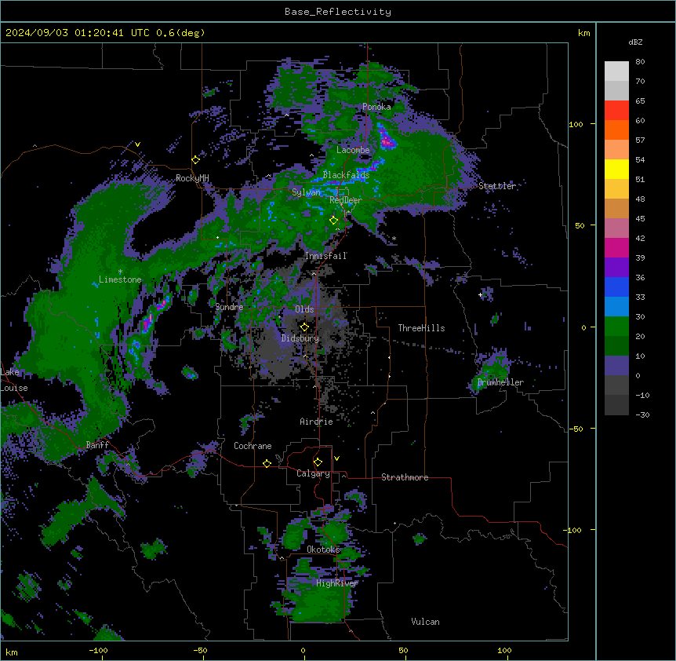
Task: Click the Drumheller label
Action: pos(500,382)
